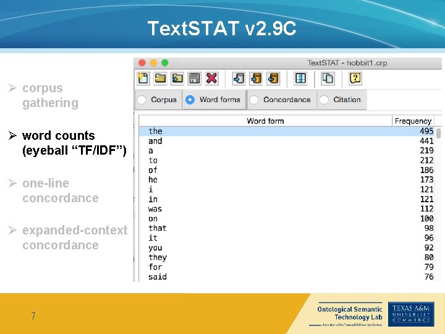The image size is (445, 334).
Task: Select the word "you" in the list
Action: point(155,247)
